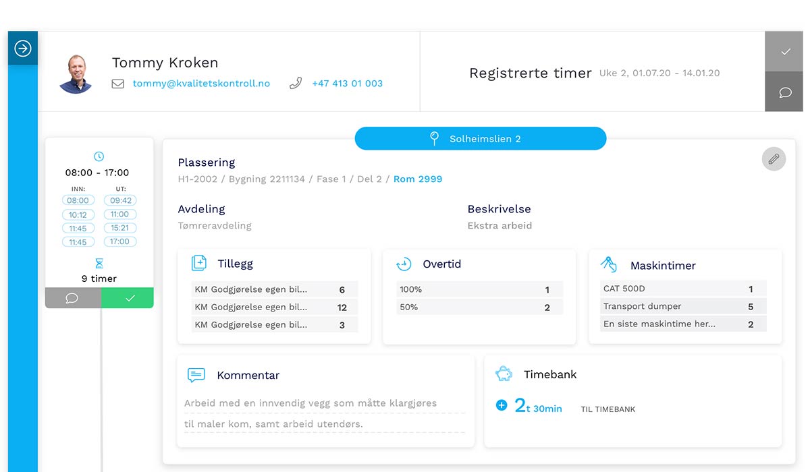Screen dimensions: 810x472
Task: Click the blue plus icon in Timebank
Action: coord(501,405)
